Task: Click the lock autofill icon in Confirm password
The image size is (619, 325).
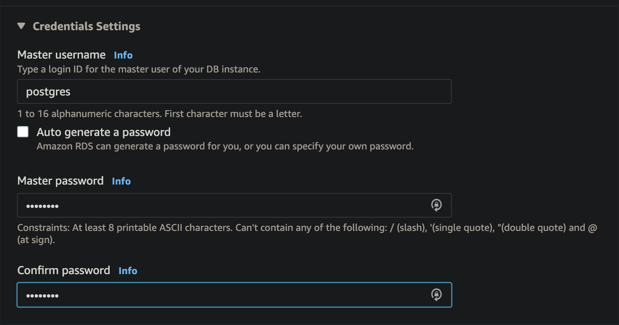Action: [436, 295]
